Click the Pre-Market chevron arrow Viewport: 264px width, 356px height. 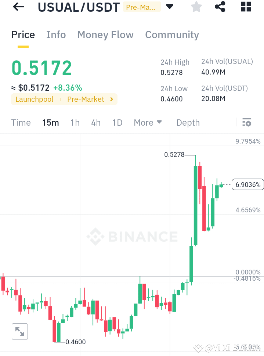tap(111, 99)
